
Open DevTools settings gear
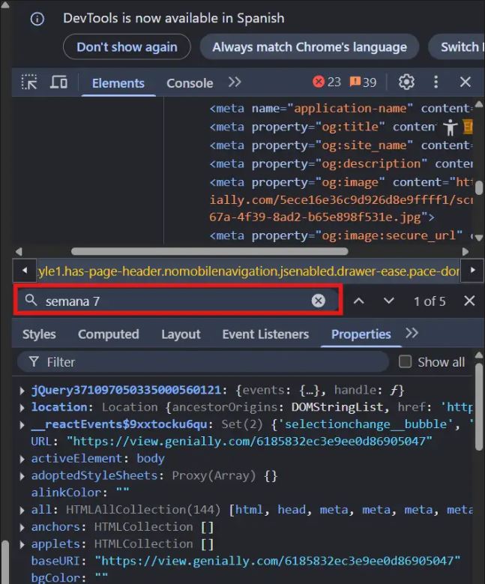coord(406,82)
